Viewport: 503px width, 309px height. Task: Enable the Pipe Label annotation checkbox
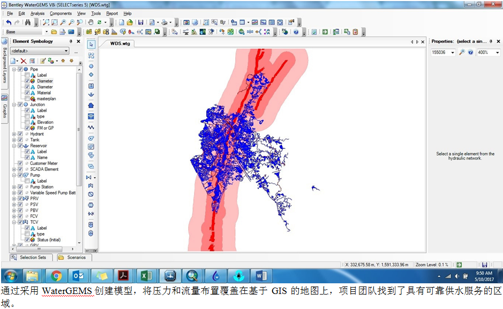click(27, 75)
